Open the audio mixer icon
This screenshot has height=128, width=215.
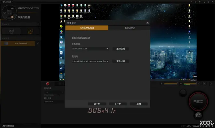pyautogui.click(x=204, y=83)
